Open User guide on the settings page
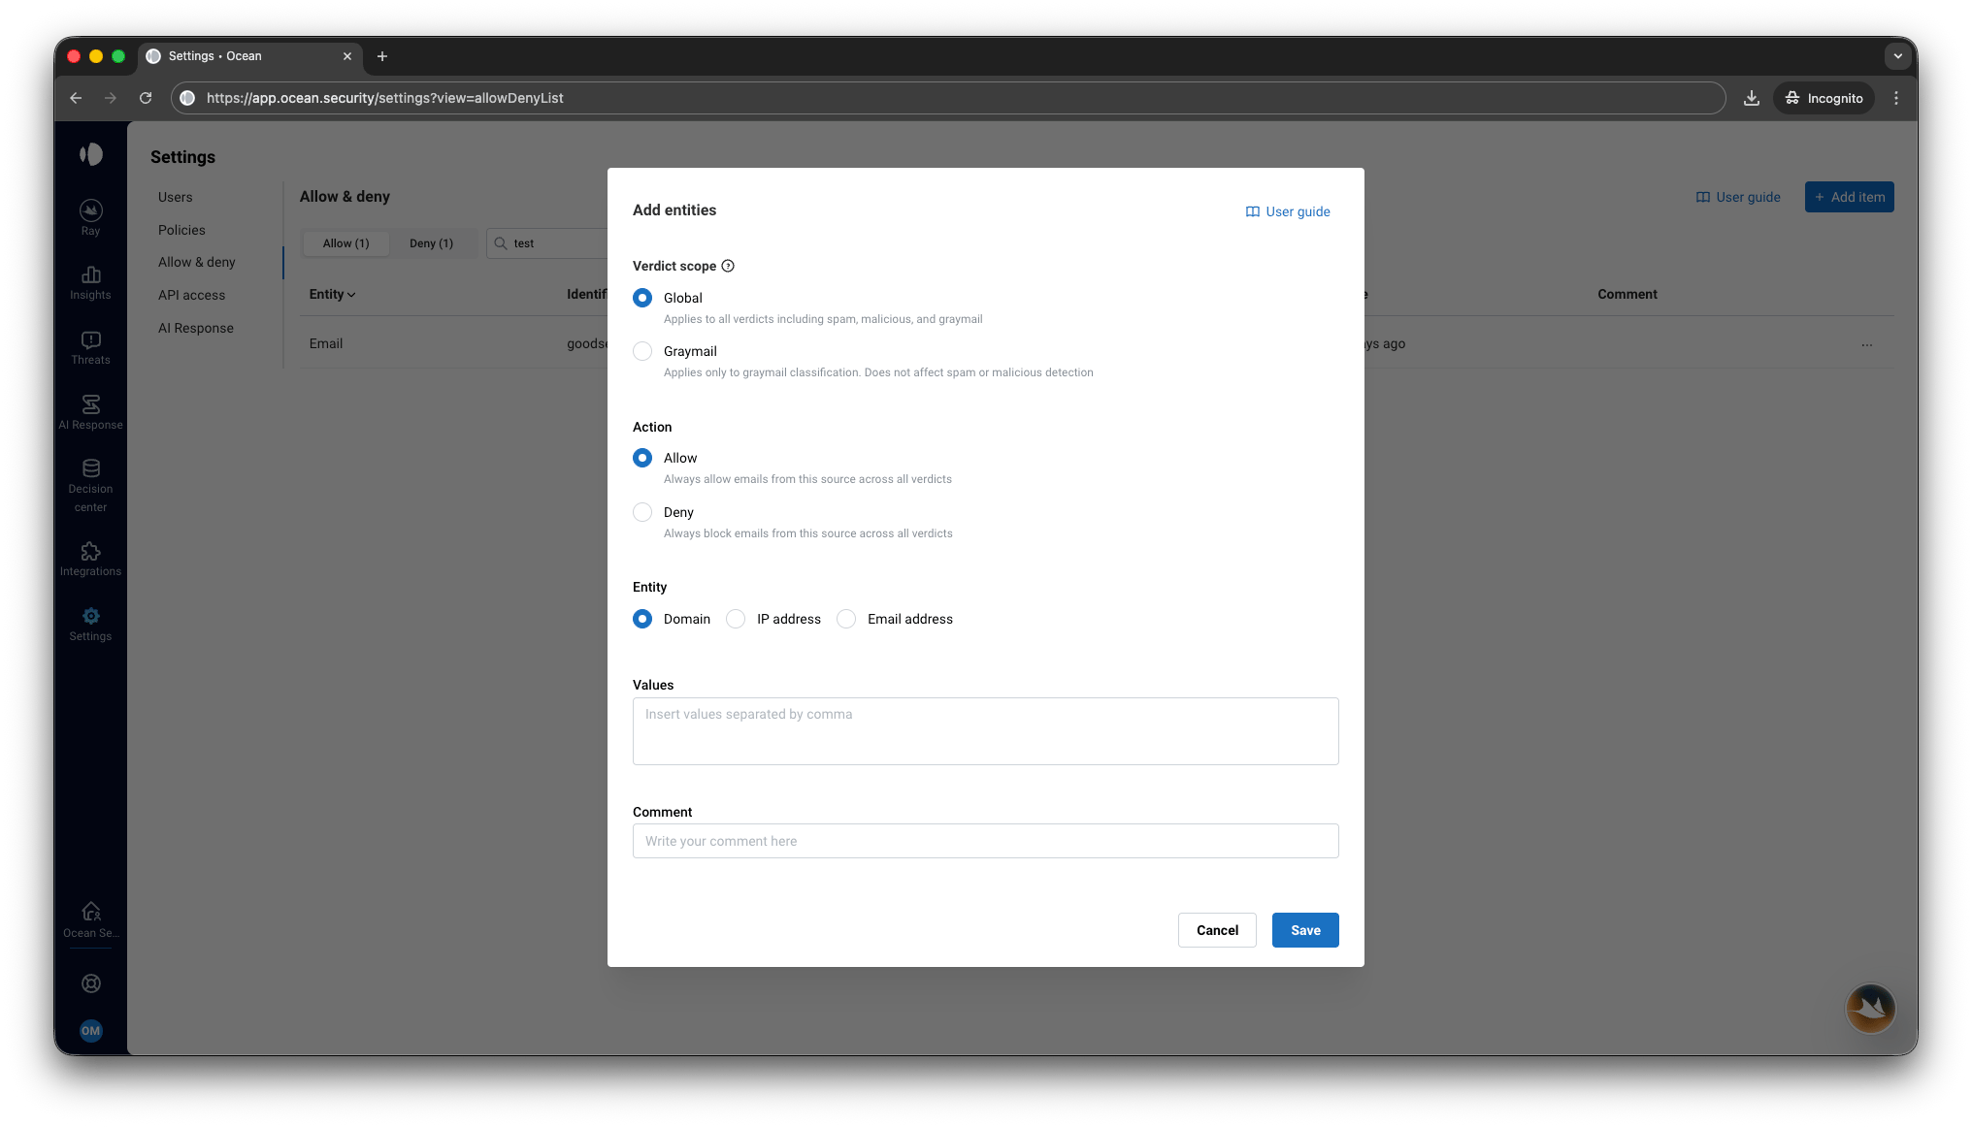 [x=1738, y=197]
